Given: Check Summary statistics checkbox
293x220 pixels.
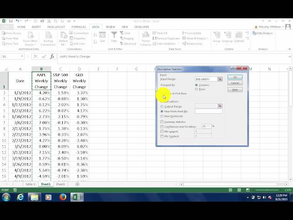Looking at the screenshot, I should [162, 122].
